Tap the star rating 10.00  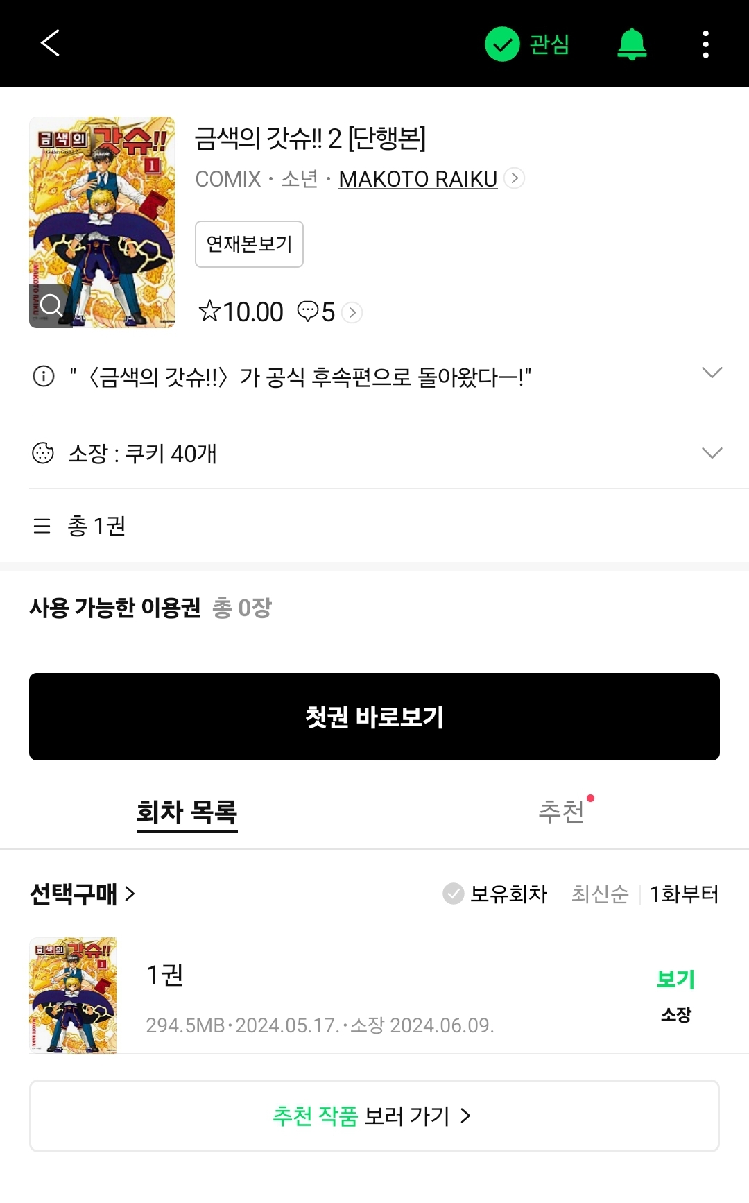pyautogui.click(x=241, y=312)
